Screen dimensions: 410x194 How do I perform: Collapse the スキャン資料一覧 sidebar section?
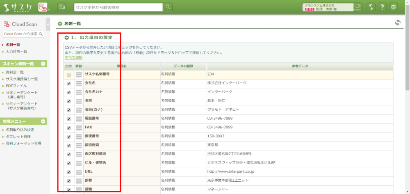[43, 64]
